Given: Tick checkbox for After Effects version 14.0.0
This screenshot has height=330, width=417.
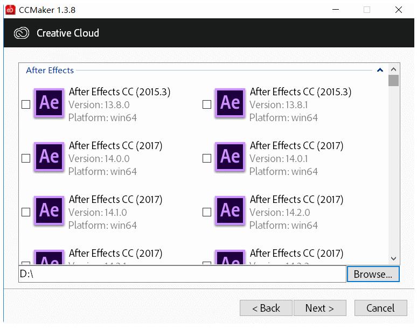Looking at the screenshot, I should pos(26,158).
